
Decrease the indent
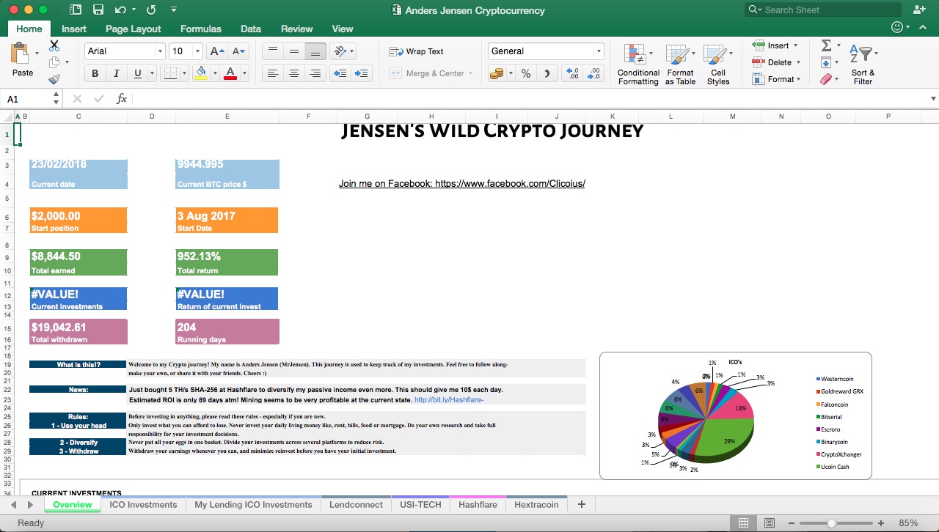click(340, 73)
